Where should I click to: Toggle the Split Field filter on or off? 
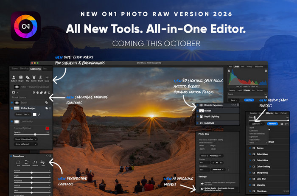pyautogui.click(x=197, y=123)
